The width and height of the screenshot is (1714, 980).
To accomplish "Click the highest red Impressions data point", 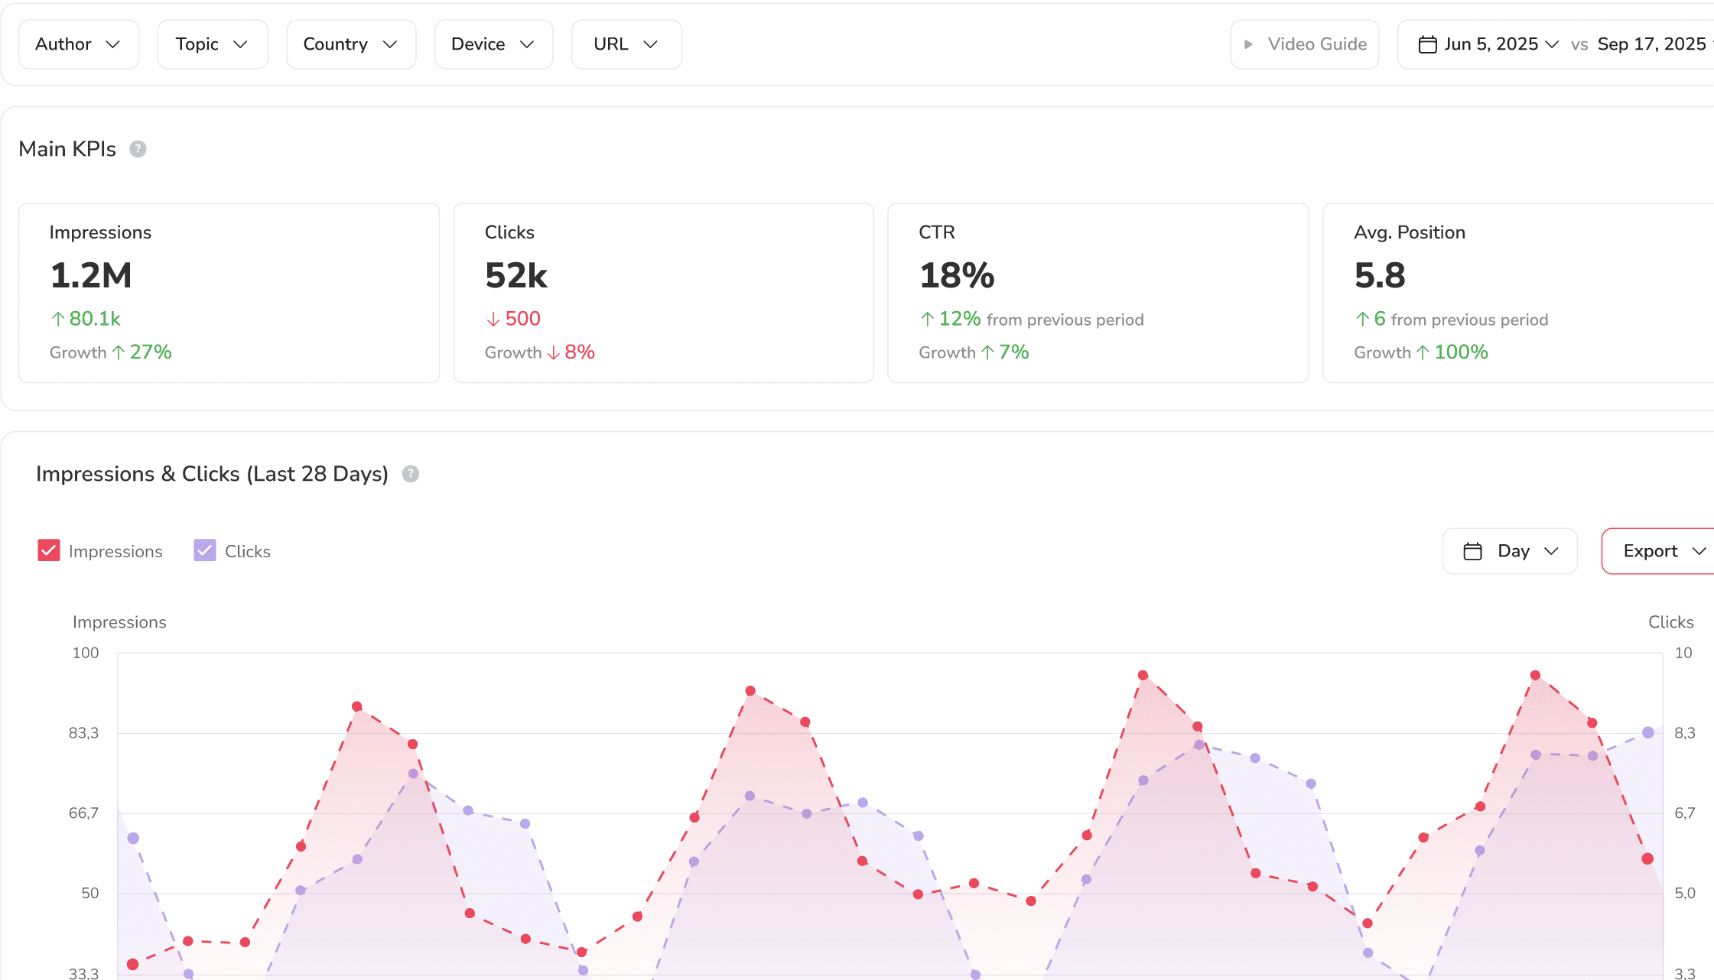I will pyautogui.click(x=1142, y=674).
